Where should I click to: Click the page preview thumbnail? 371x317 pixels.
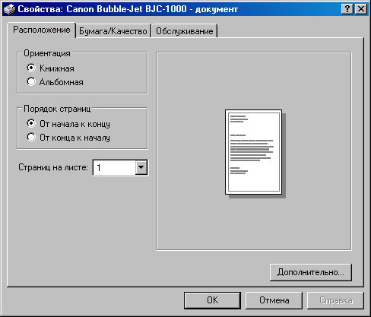(255, 154)
